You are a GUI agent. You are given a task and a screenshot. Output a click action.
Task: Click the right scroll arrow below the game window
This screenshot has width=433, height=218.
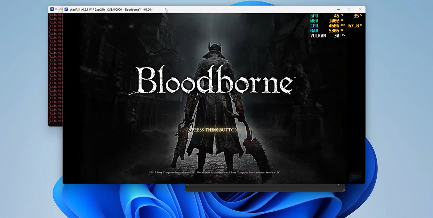[338, 185]
